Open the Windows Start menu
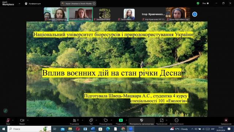The height and width of the screenshot is (132, 234). pyautogui.click(x=4, y=129)
